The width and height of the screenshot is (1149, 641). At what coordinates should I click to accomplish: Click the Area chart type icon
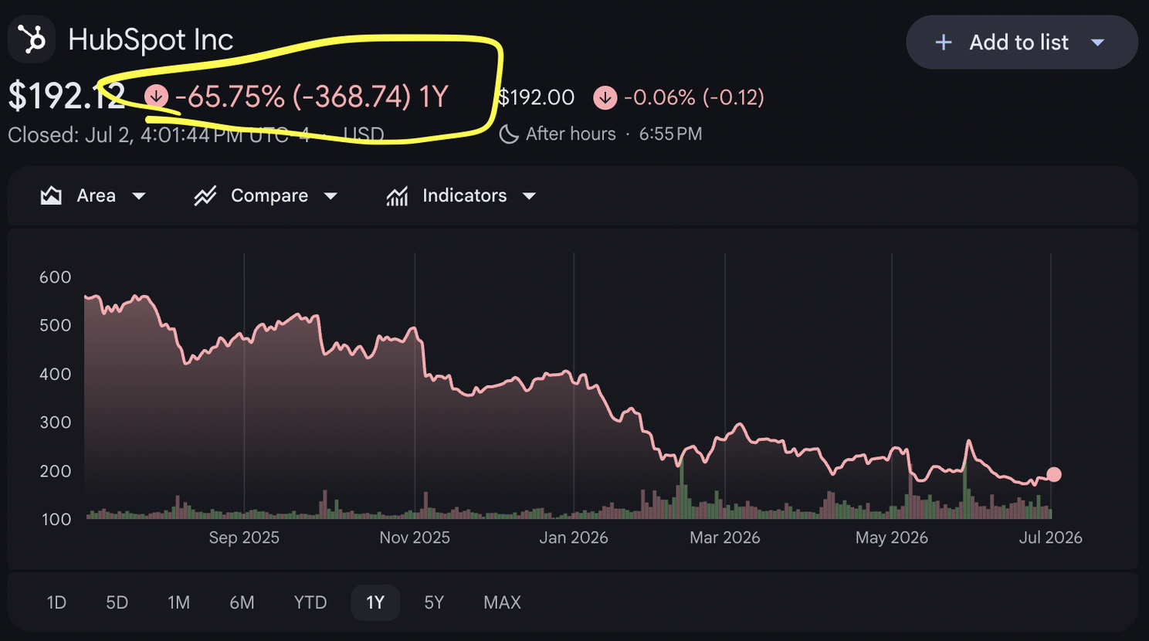tap(51, 196)
